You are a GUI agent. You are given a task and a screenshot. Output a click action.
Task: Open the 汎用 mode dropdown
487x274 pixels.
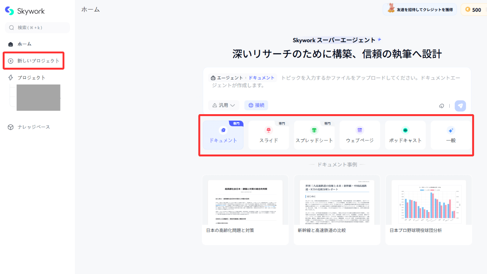tap(223, 105)
